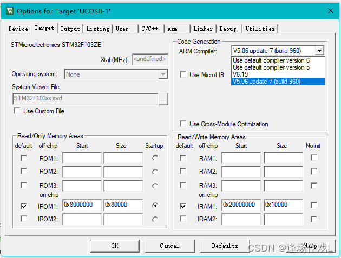This screenshot has width=341, height=258.
Task: Select the IROM2 Startup radio button
Action: pyautogui.click(x=155, y=220)
